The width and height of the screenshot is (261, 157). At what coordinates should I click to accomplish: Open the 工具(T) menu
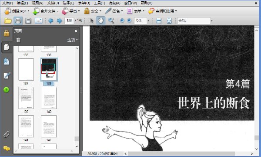click(x=100, y=3)
